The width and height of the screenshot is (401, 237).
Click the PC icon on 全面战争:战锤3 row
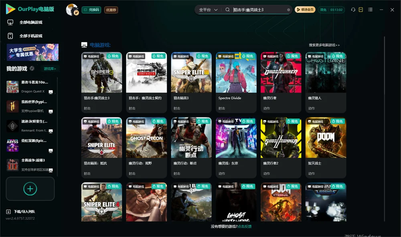pyautogui.click(x=51, y=171)
